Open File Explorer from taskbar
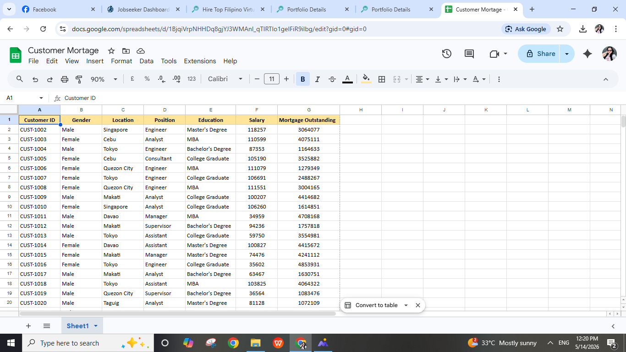The width and height of the screenshot is (626, 352). pyautogui.click(x=255, y=343)
